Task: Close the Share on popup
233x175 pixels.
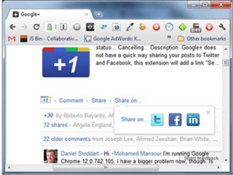Action: [208, 113]
